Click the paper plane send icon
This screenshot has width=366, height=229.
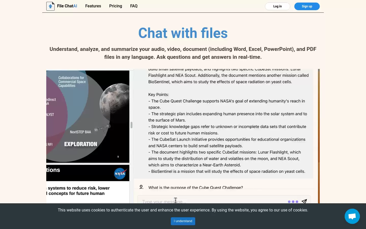(x=304, y=201)
